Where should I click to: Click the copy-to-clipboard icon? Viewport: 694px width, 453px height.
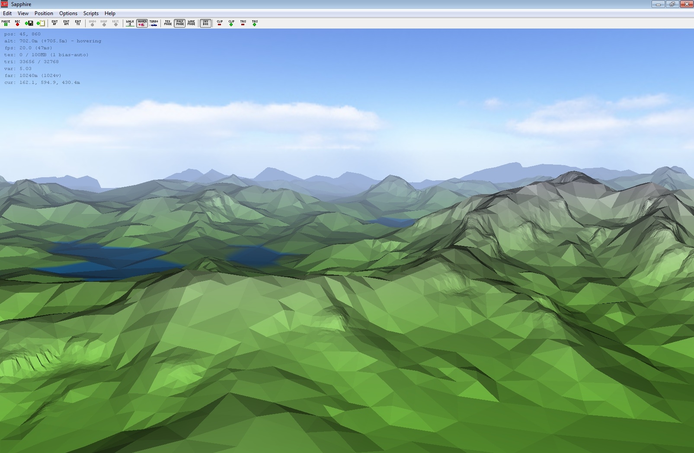click(41, 23)
